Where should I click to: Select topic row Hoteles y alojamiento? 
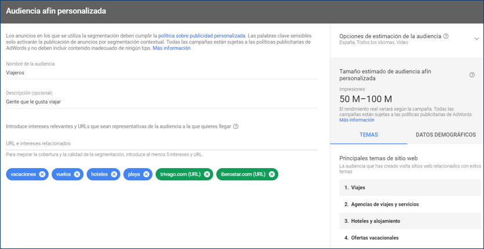click(x=410, y=221)
